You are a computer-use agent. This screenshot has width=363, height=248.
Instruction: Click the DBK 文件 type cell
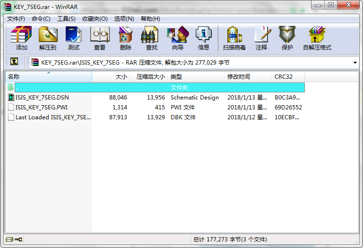(x=183, y=117)
